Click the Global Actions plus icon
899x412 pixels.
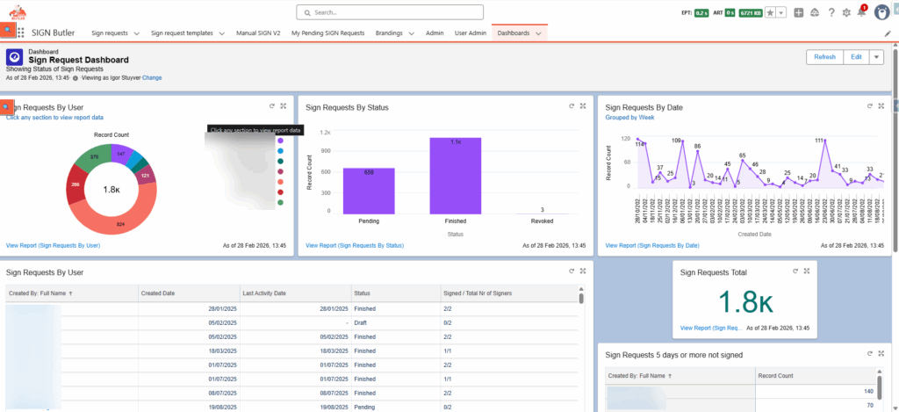(x=798, y=12)
